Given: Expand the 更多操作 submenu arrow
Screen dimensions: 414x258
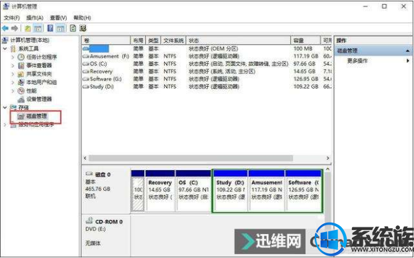Looking at the screenshot, I should pos(408,61).
